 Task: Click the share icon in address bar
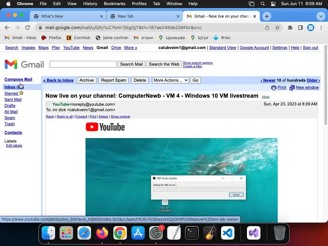pos(267,28)
